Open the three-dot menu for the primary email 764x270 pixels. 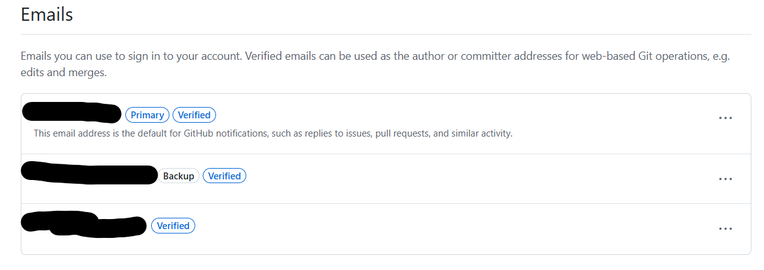726,118
